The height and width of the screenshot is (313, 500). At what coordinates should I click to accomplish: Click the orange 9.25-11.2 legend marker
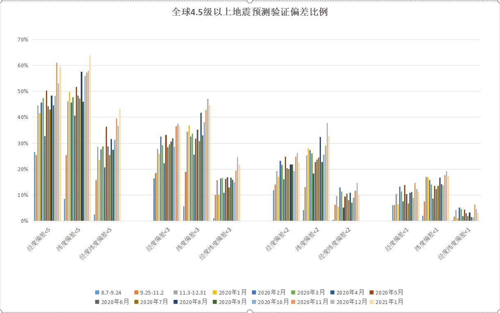point(137,292)
